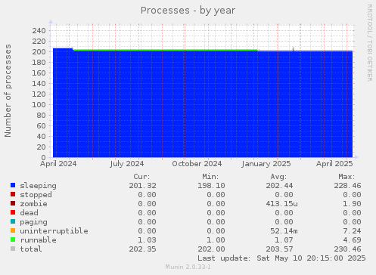Click the dark red zombie legend swatch

point(13,203)
